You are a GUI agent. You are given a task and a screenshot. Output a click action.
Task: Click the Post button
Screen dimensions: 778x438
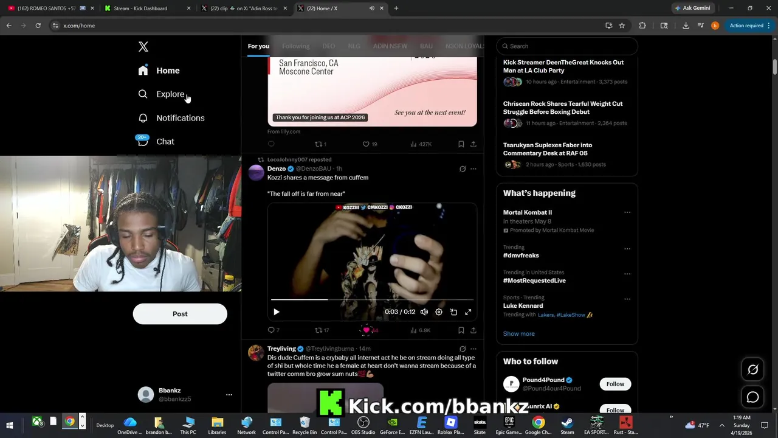[180, 314]
